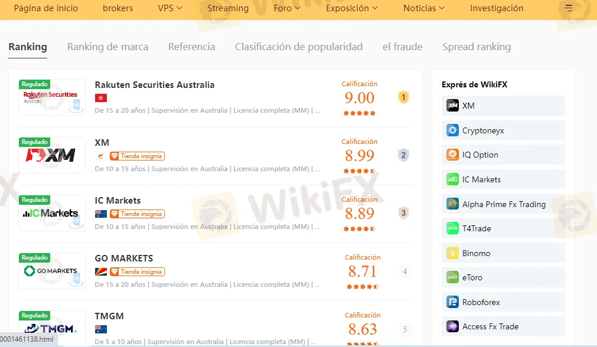Click XM's Tienda insignia badge
597x347 pixels.
pos(137,156)
